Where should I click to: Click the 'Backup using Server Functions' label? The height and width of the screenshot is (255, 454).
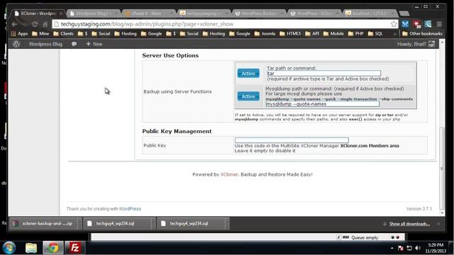[x=177, y=91]
